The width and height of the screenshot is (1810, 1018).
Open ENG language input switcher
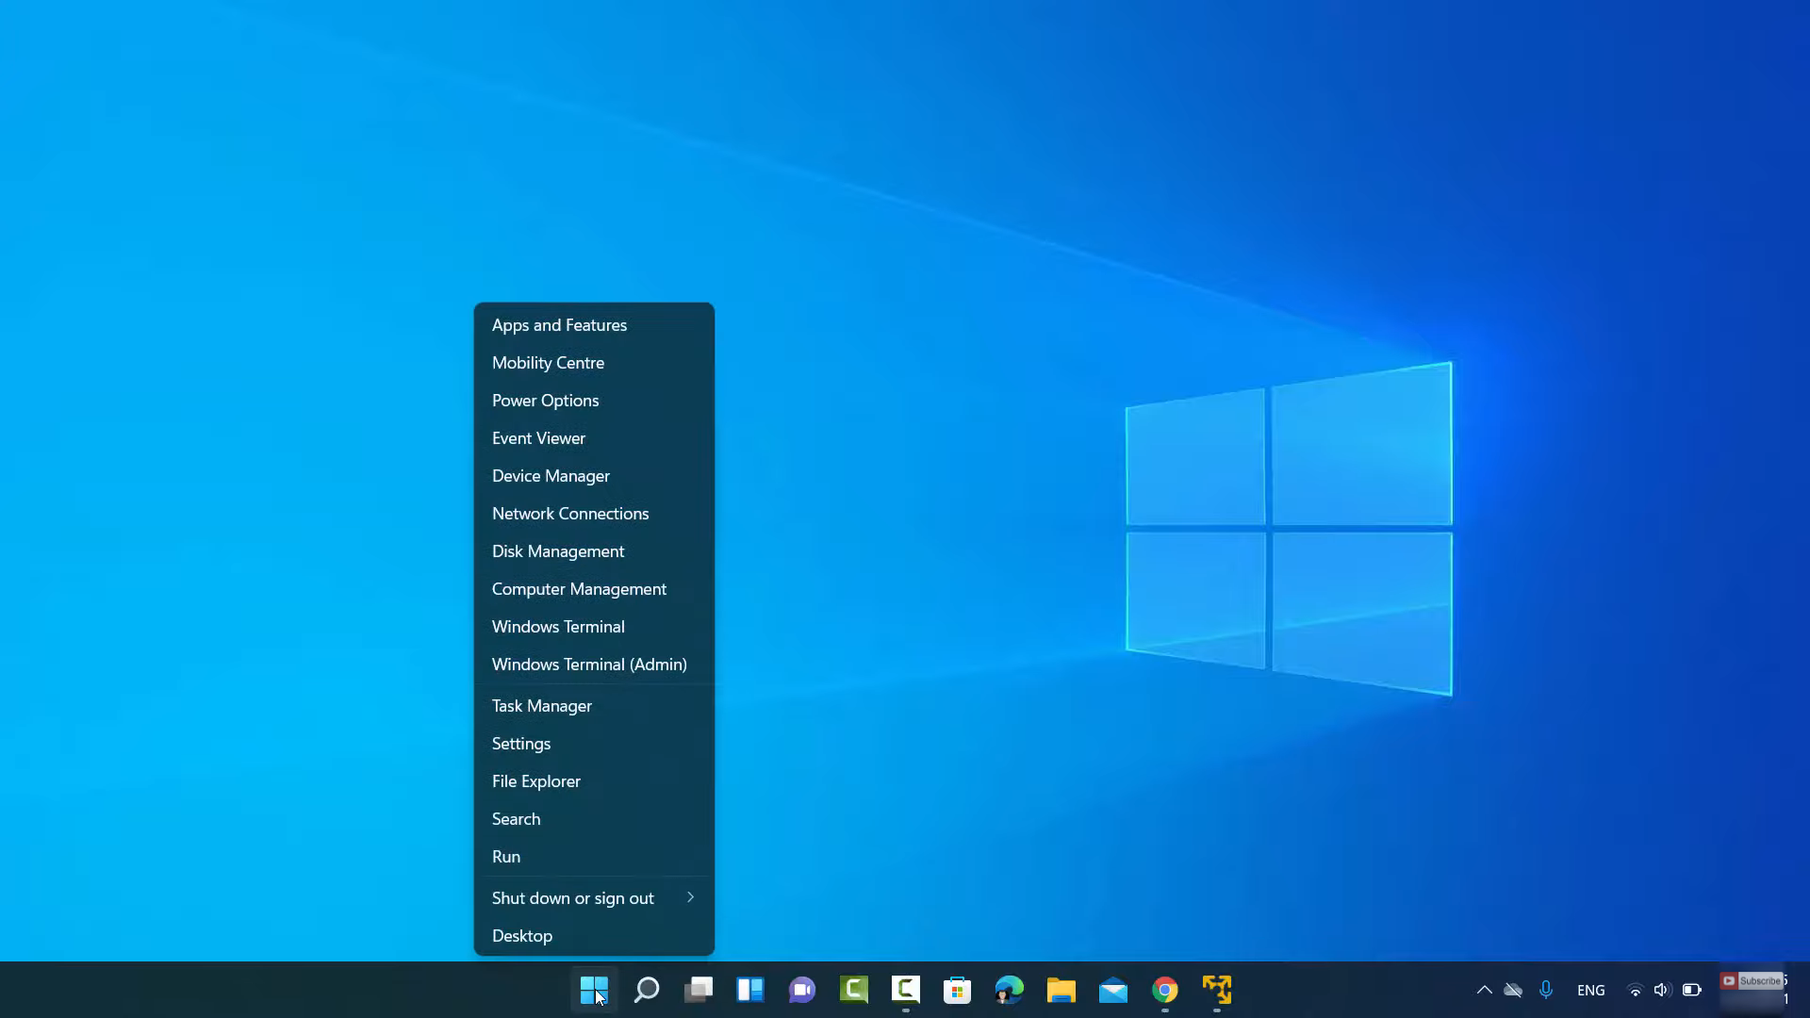pyautogui.click(x=1590, y=990)
